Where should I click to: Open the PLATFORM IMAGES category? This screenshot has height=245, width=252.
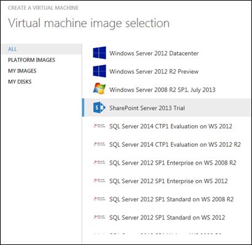(x=31, y=60)
